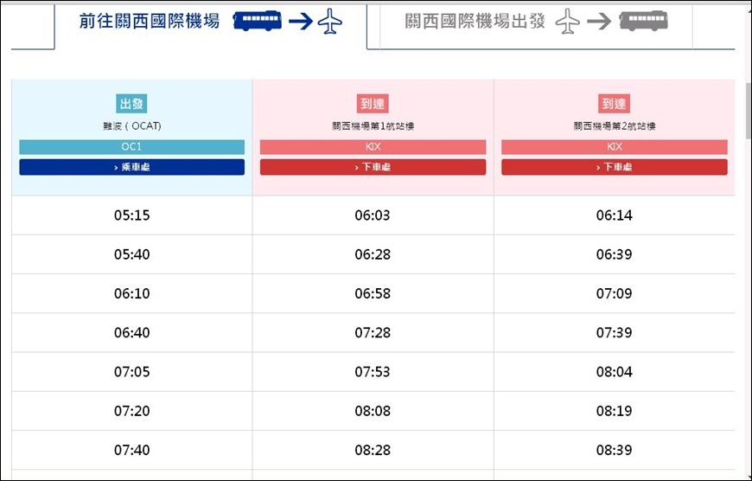The image size is (752, 481).
Task: Click the 08:04 Terminal 2 arrival time
Action: 615,372
